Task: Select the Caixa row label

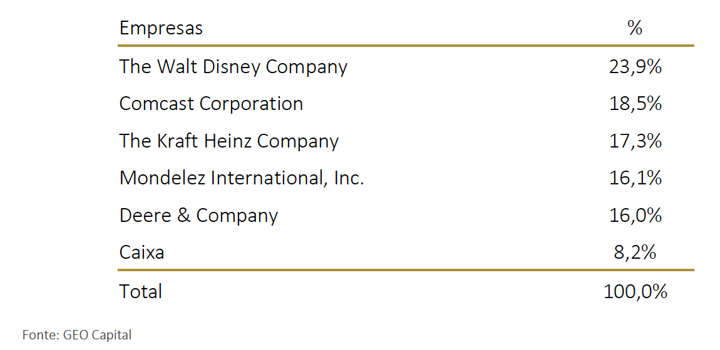Action: (141, 252)
